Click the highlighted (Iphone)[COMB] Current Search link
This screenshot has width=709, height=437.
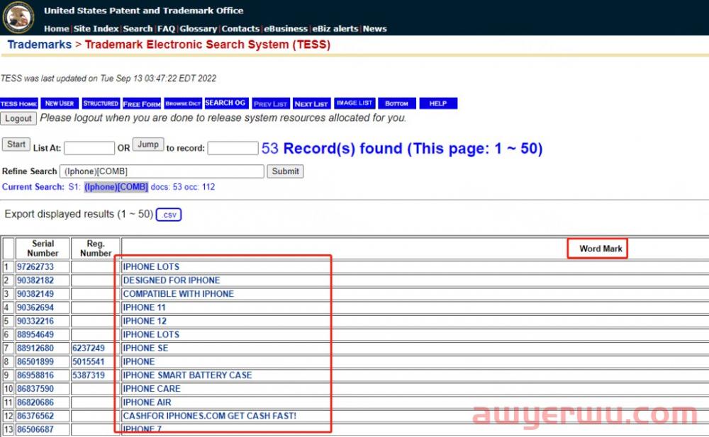tap(116, 187)
